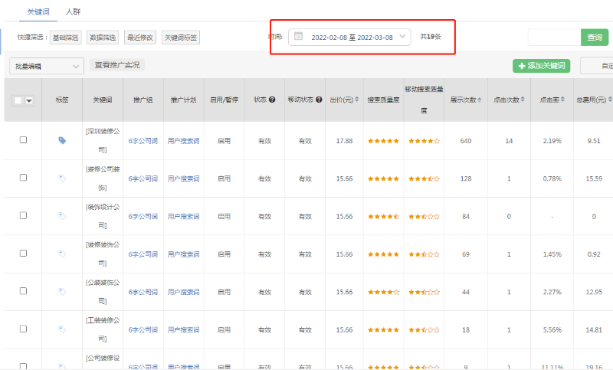
Task: Sort by 出价(元) column arrows
Action: tap(357, 100)
